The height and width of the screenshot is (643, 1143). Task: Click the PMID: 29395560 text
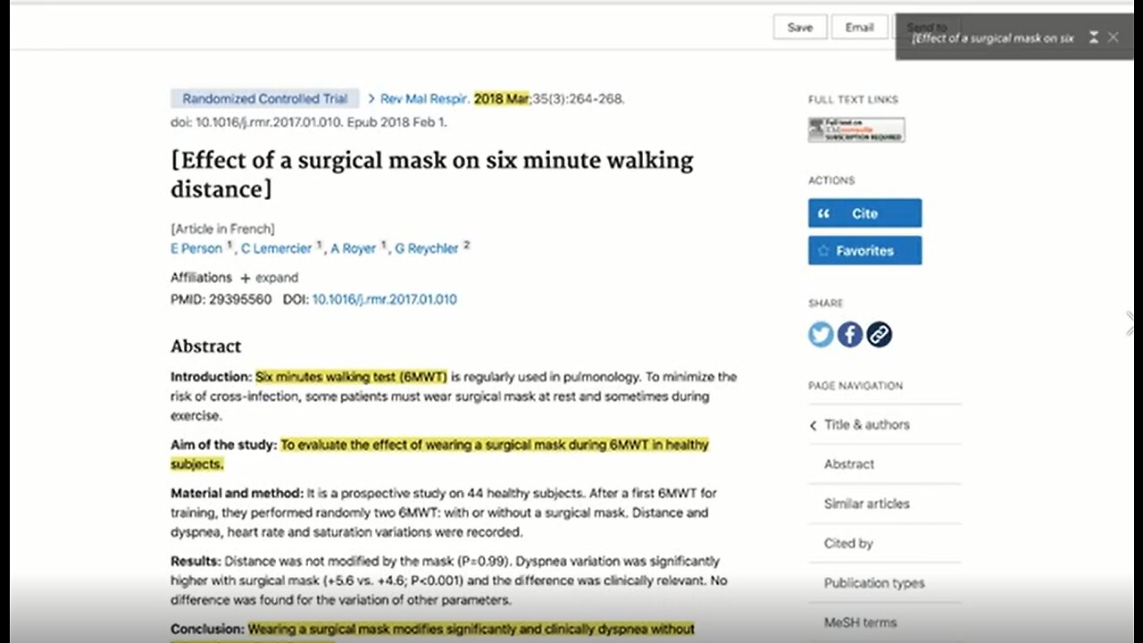pyautogui.click(x=221, y=300)
